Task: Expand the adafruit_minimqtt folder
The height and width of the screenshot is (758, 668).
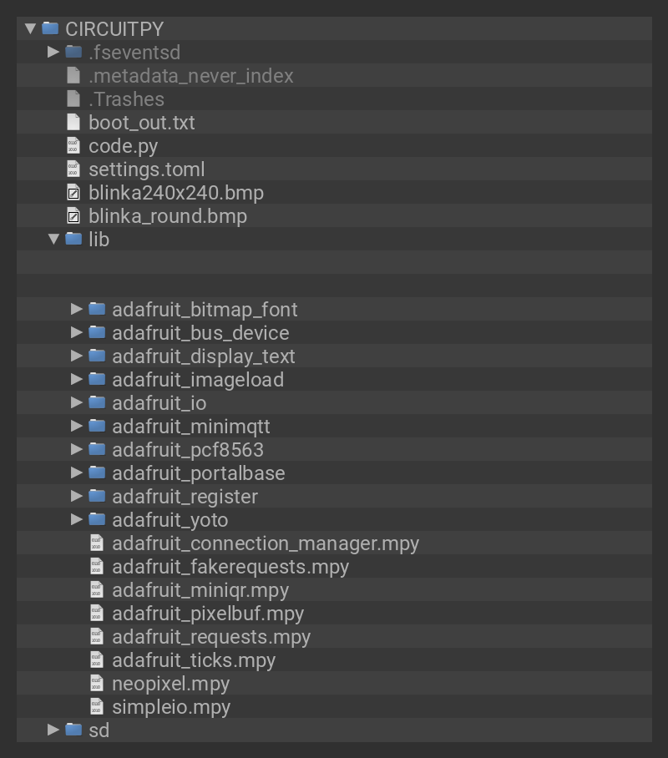Action: point(77,426)
